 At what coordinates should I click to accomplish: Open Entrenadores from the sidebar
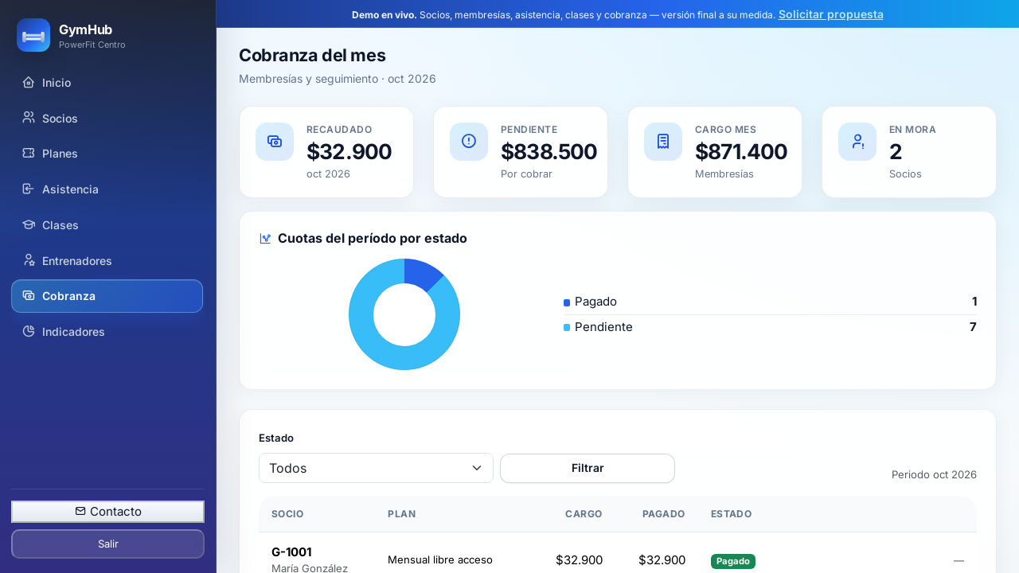coord(107,260)
